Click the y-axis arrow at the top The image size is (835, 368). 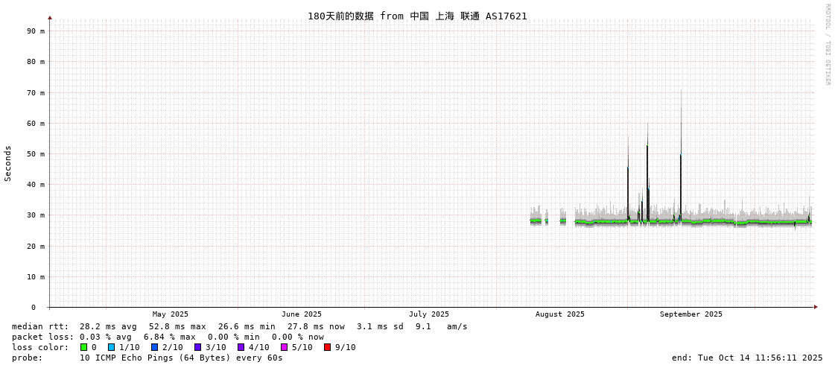coord(50,17)
